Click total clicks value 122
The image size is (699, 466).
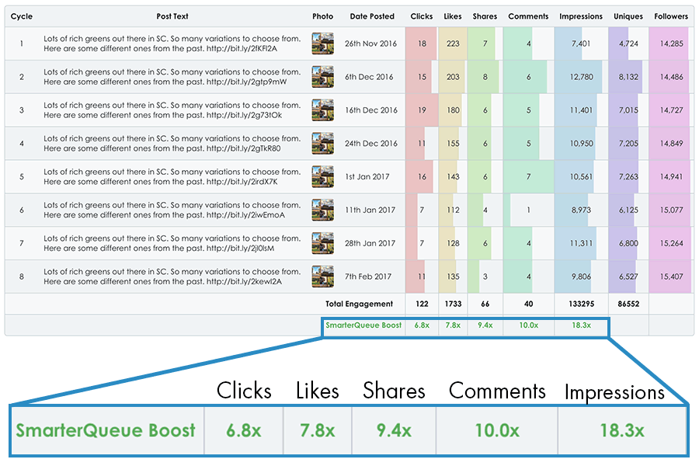coord(422,304)
